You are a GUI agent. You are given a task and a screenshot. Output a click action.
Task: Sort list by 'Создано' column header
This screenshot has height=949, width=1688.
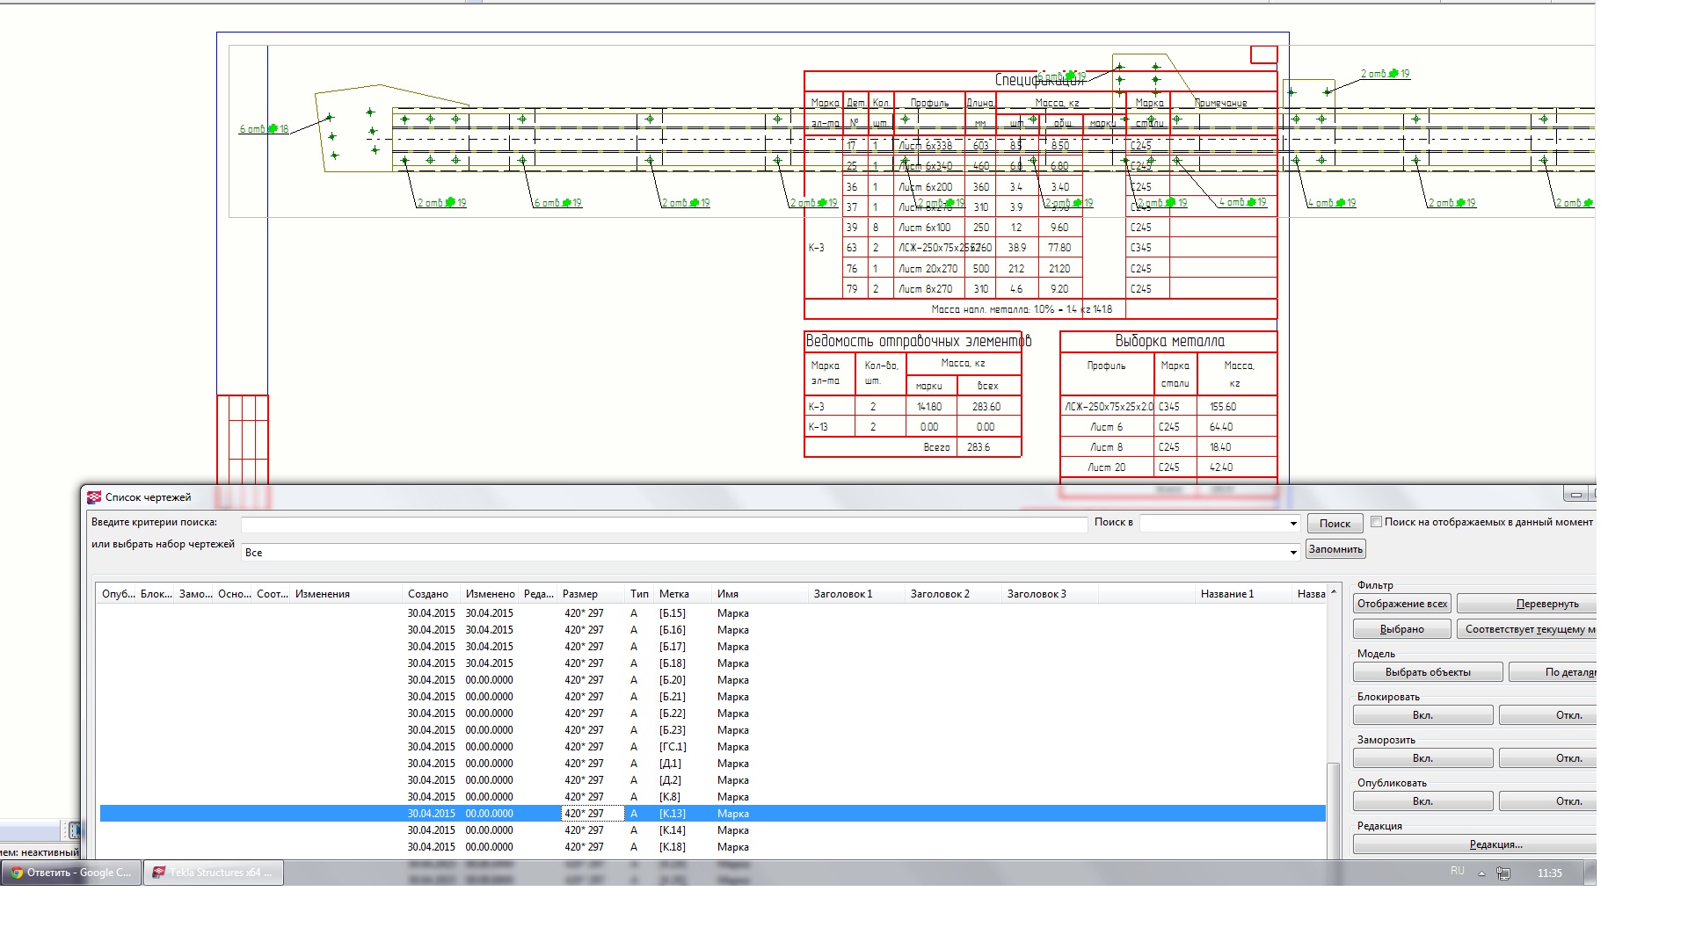(428, 594)
